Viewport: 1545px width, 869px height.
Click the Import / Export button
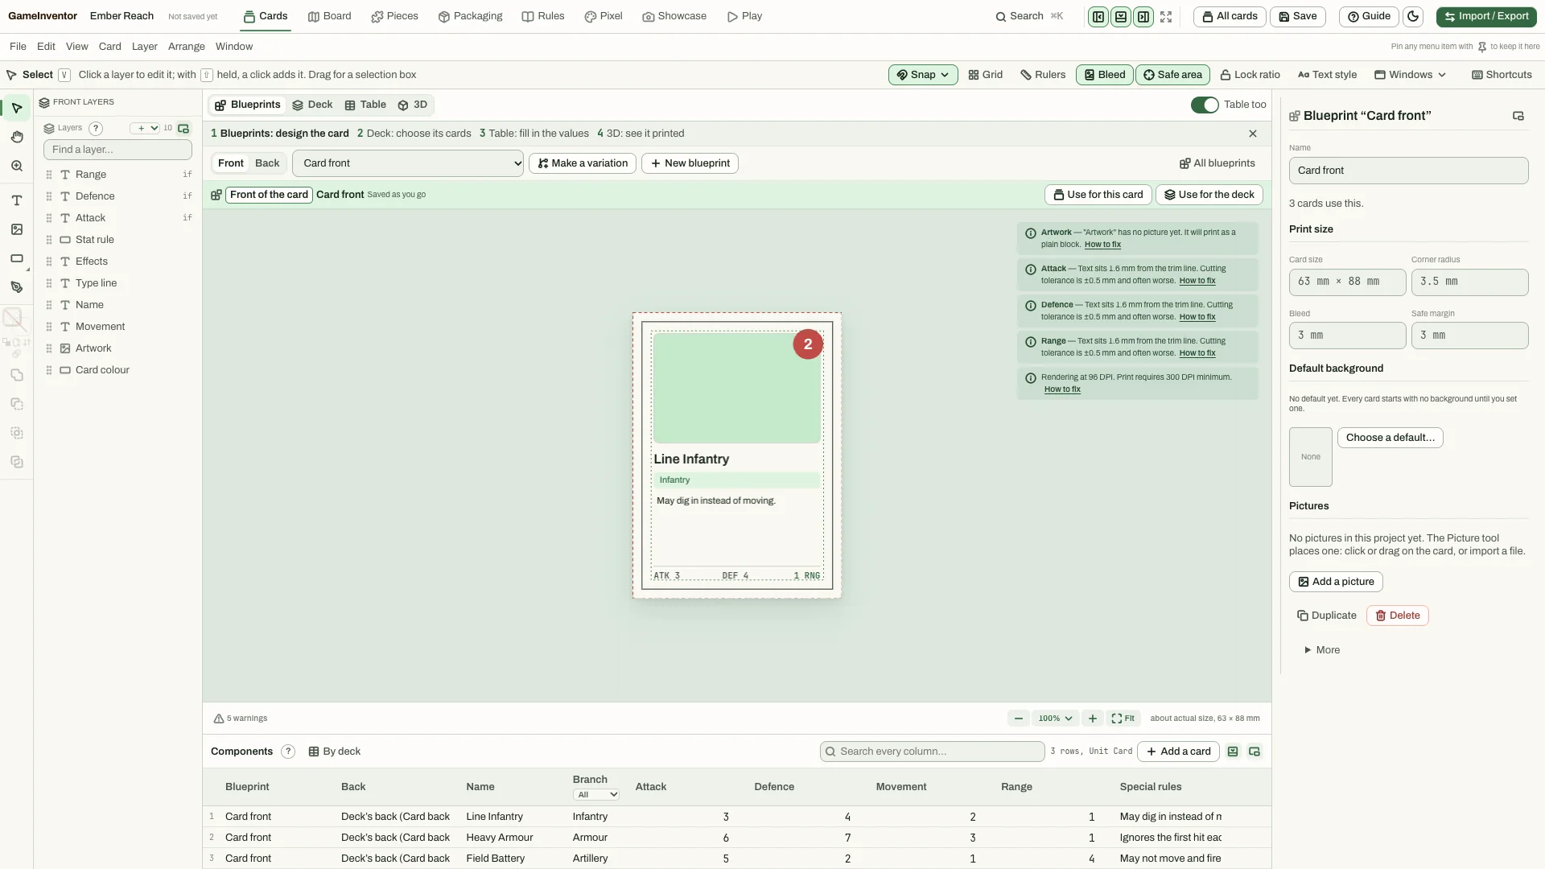[x=1486, y=16]
